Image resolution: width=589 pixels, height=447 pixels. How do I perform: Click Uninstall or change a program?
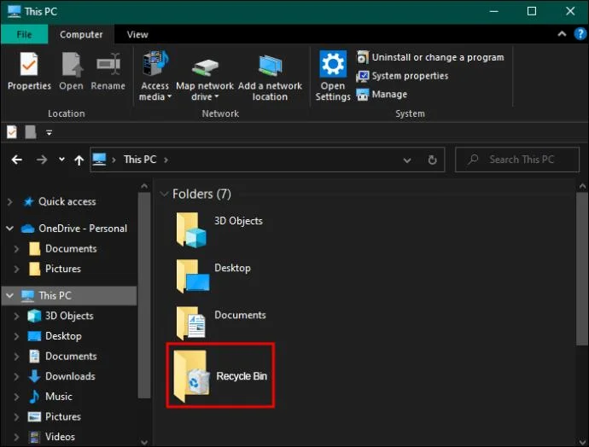pyautogui.click(x=430, y=57)
